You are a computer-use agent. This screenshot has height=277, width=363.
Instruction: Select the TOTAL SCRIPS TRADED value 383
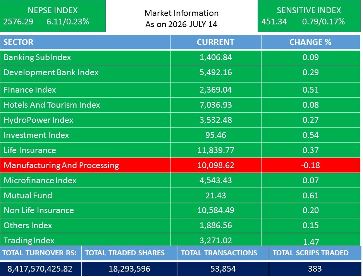[315, 268]
